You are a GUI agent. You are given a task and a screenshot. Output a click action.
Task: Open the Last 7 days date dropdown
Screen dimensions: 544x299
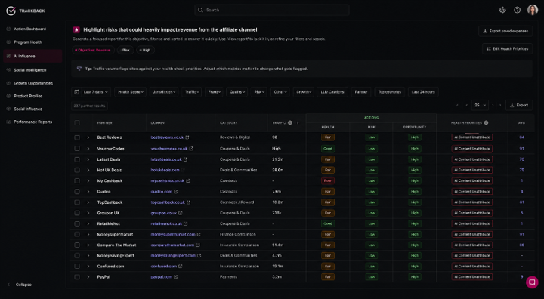(x=91, y=92)
